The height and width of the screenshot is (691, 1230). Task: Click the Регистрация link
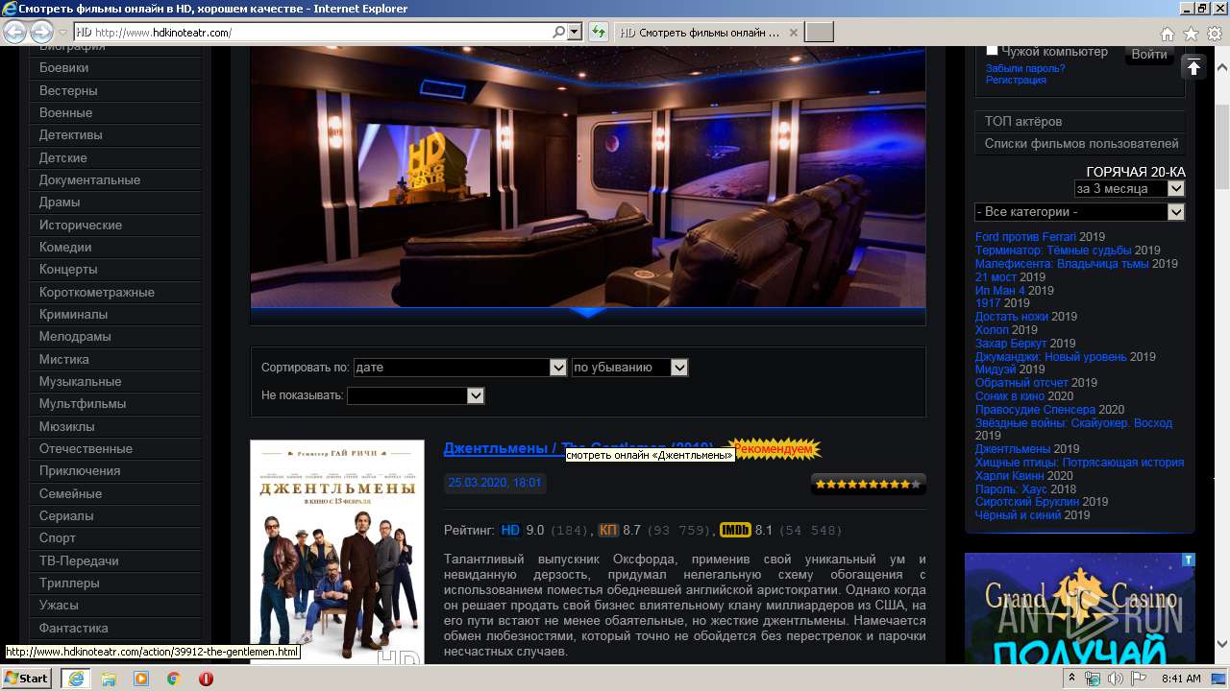point(1016,80)
